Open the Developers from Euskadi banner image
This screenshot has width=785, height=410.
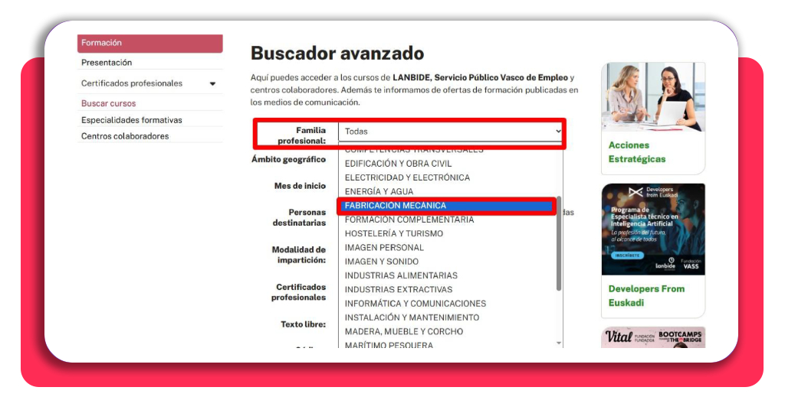click(653, 229)
